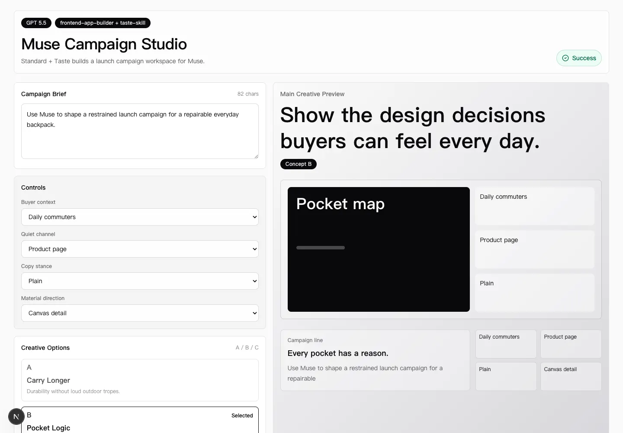This screenshot has height=433, width=623.
Task: Click the 'Main Creative Preview' label
Action: coord(312,94)
